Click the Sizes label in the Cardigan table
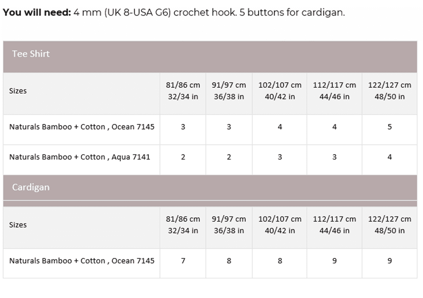Screen dimensions: 423x298 point(18,225)
